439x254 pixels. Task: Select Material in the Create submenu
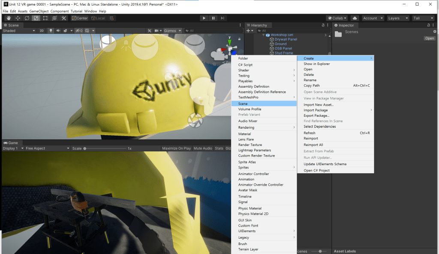(x=244, y=134)
